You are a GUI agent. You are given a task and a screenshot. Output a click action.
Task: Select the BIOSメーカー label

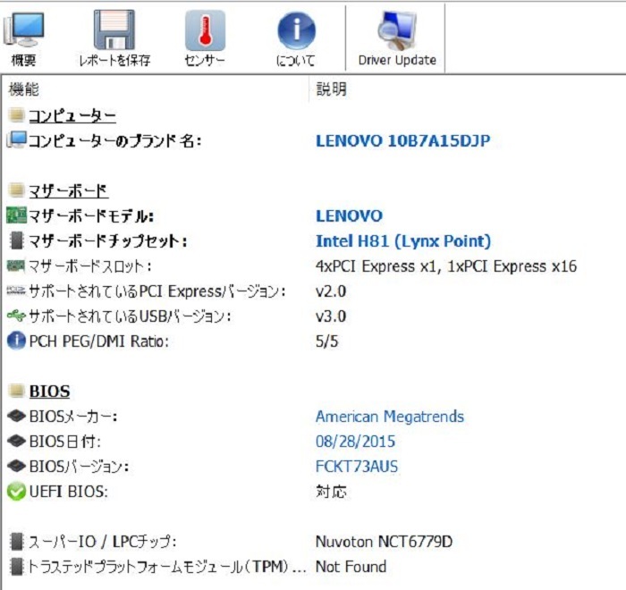click(73, 417)
